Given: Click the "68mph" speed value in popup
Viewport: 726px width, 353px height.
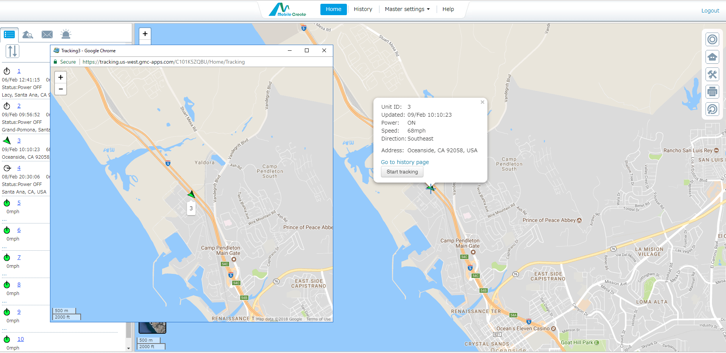Looking at the screenshot, I should (417, 131).
